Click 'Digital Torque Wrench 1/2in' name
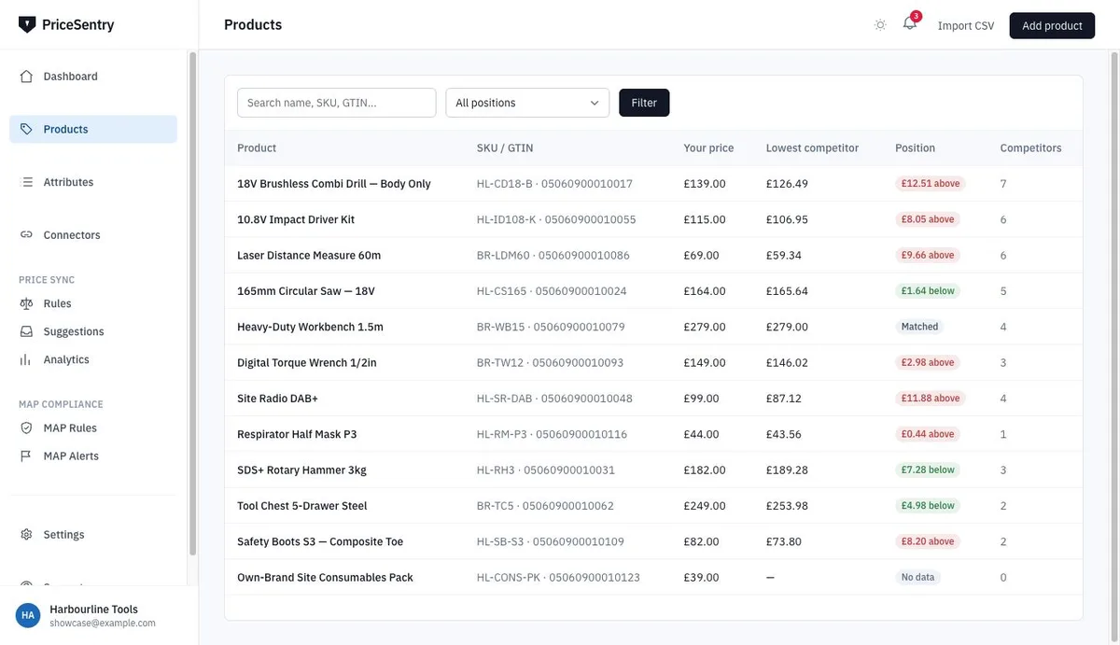Viewport: 1120px width, 645px height. tap(307, 362)
